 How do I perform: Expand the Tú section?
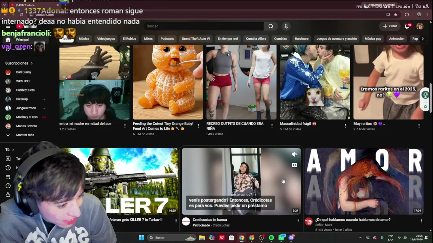[x=9, y=150]
